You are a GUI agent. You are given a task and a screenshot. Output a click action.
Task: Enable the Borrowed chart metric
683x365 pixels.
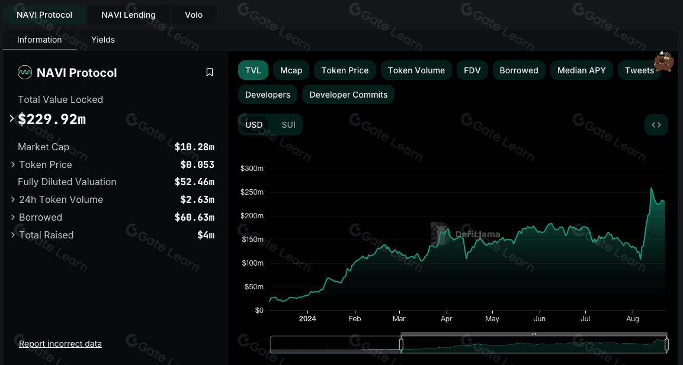(518, 70)
